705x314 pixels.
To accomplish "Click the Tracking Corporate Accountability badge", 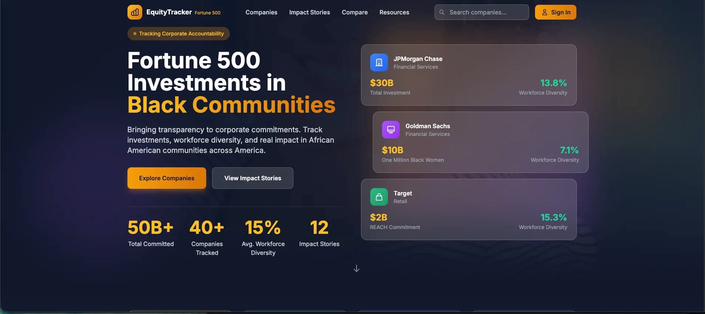I will coord(178,34).
